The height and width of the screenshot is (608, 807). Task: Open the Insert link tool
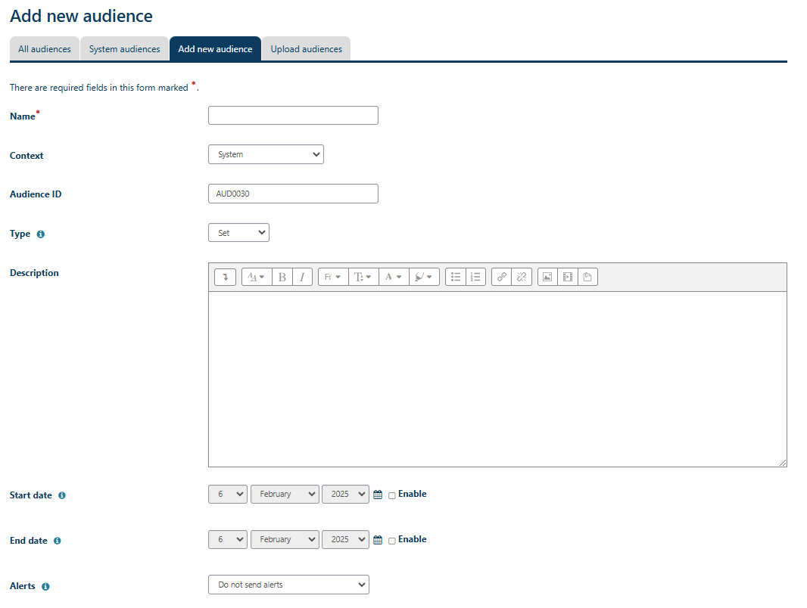501,276
